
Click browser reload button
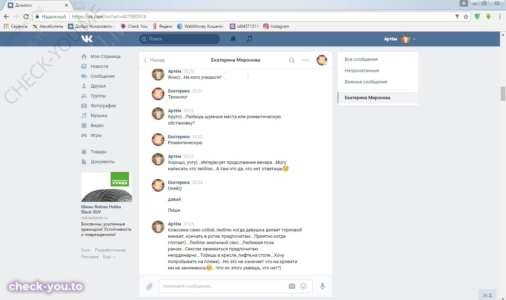[x=26, y=17]
